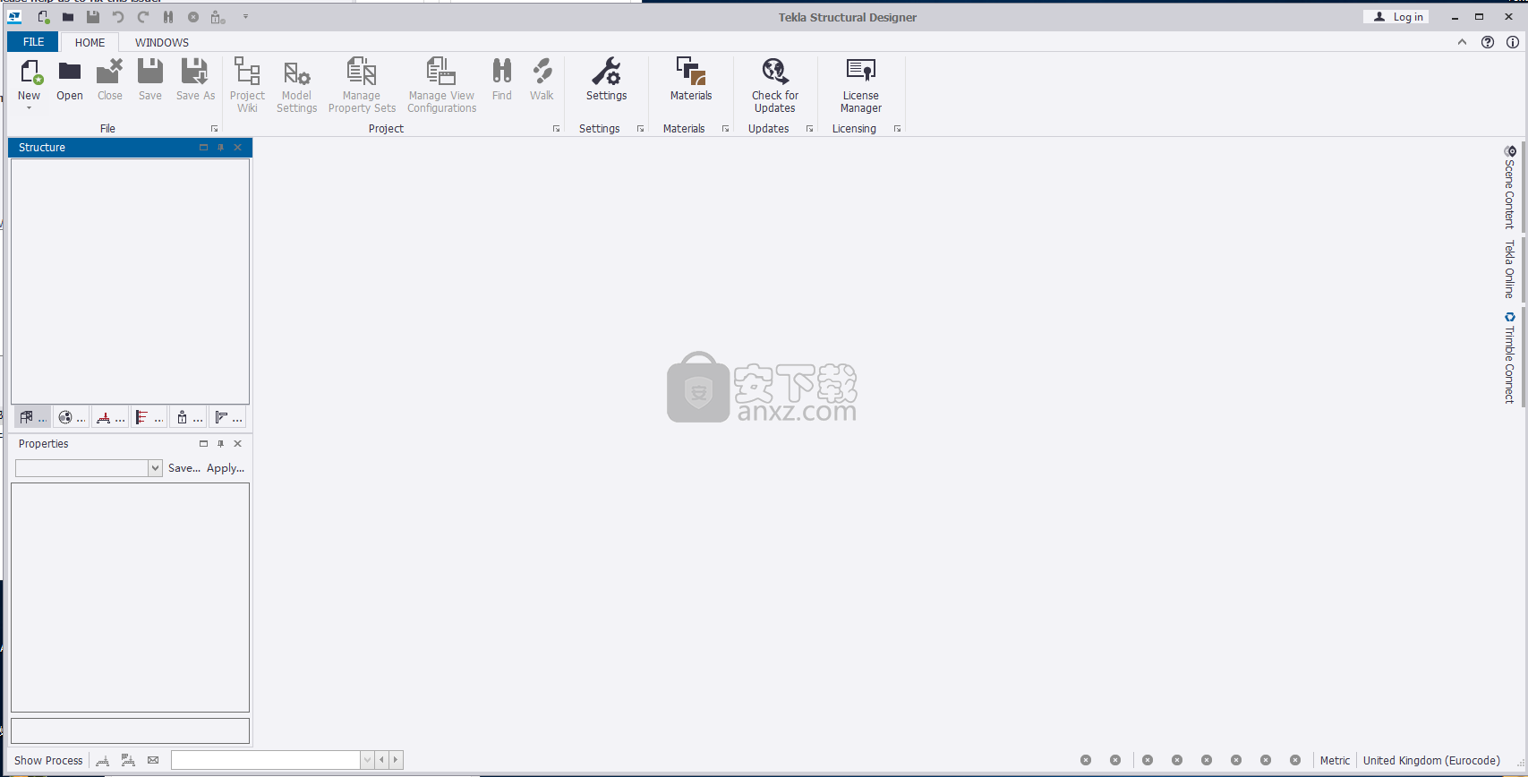
Task: Click the right arrow beside status combo
Action: [x=396, y=760]
